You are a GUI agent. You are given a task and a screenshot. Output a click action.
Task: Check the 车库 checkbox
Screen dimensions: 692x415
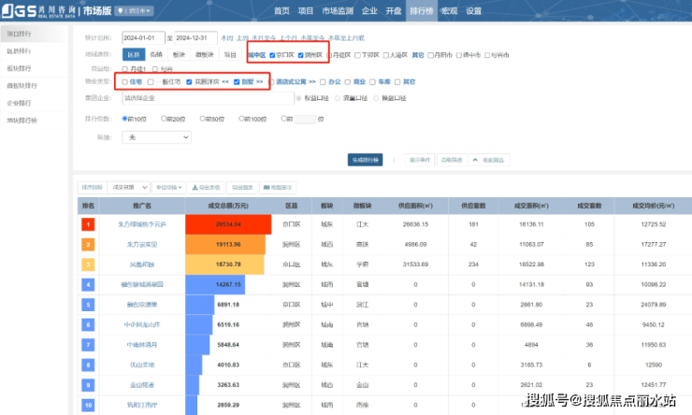point(372,82)
